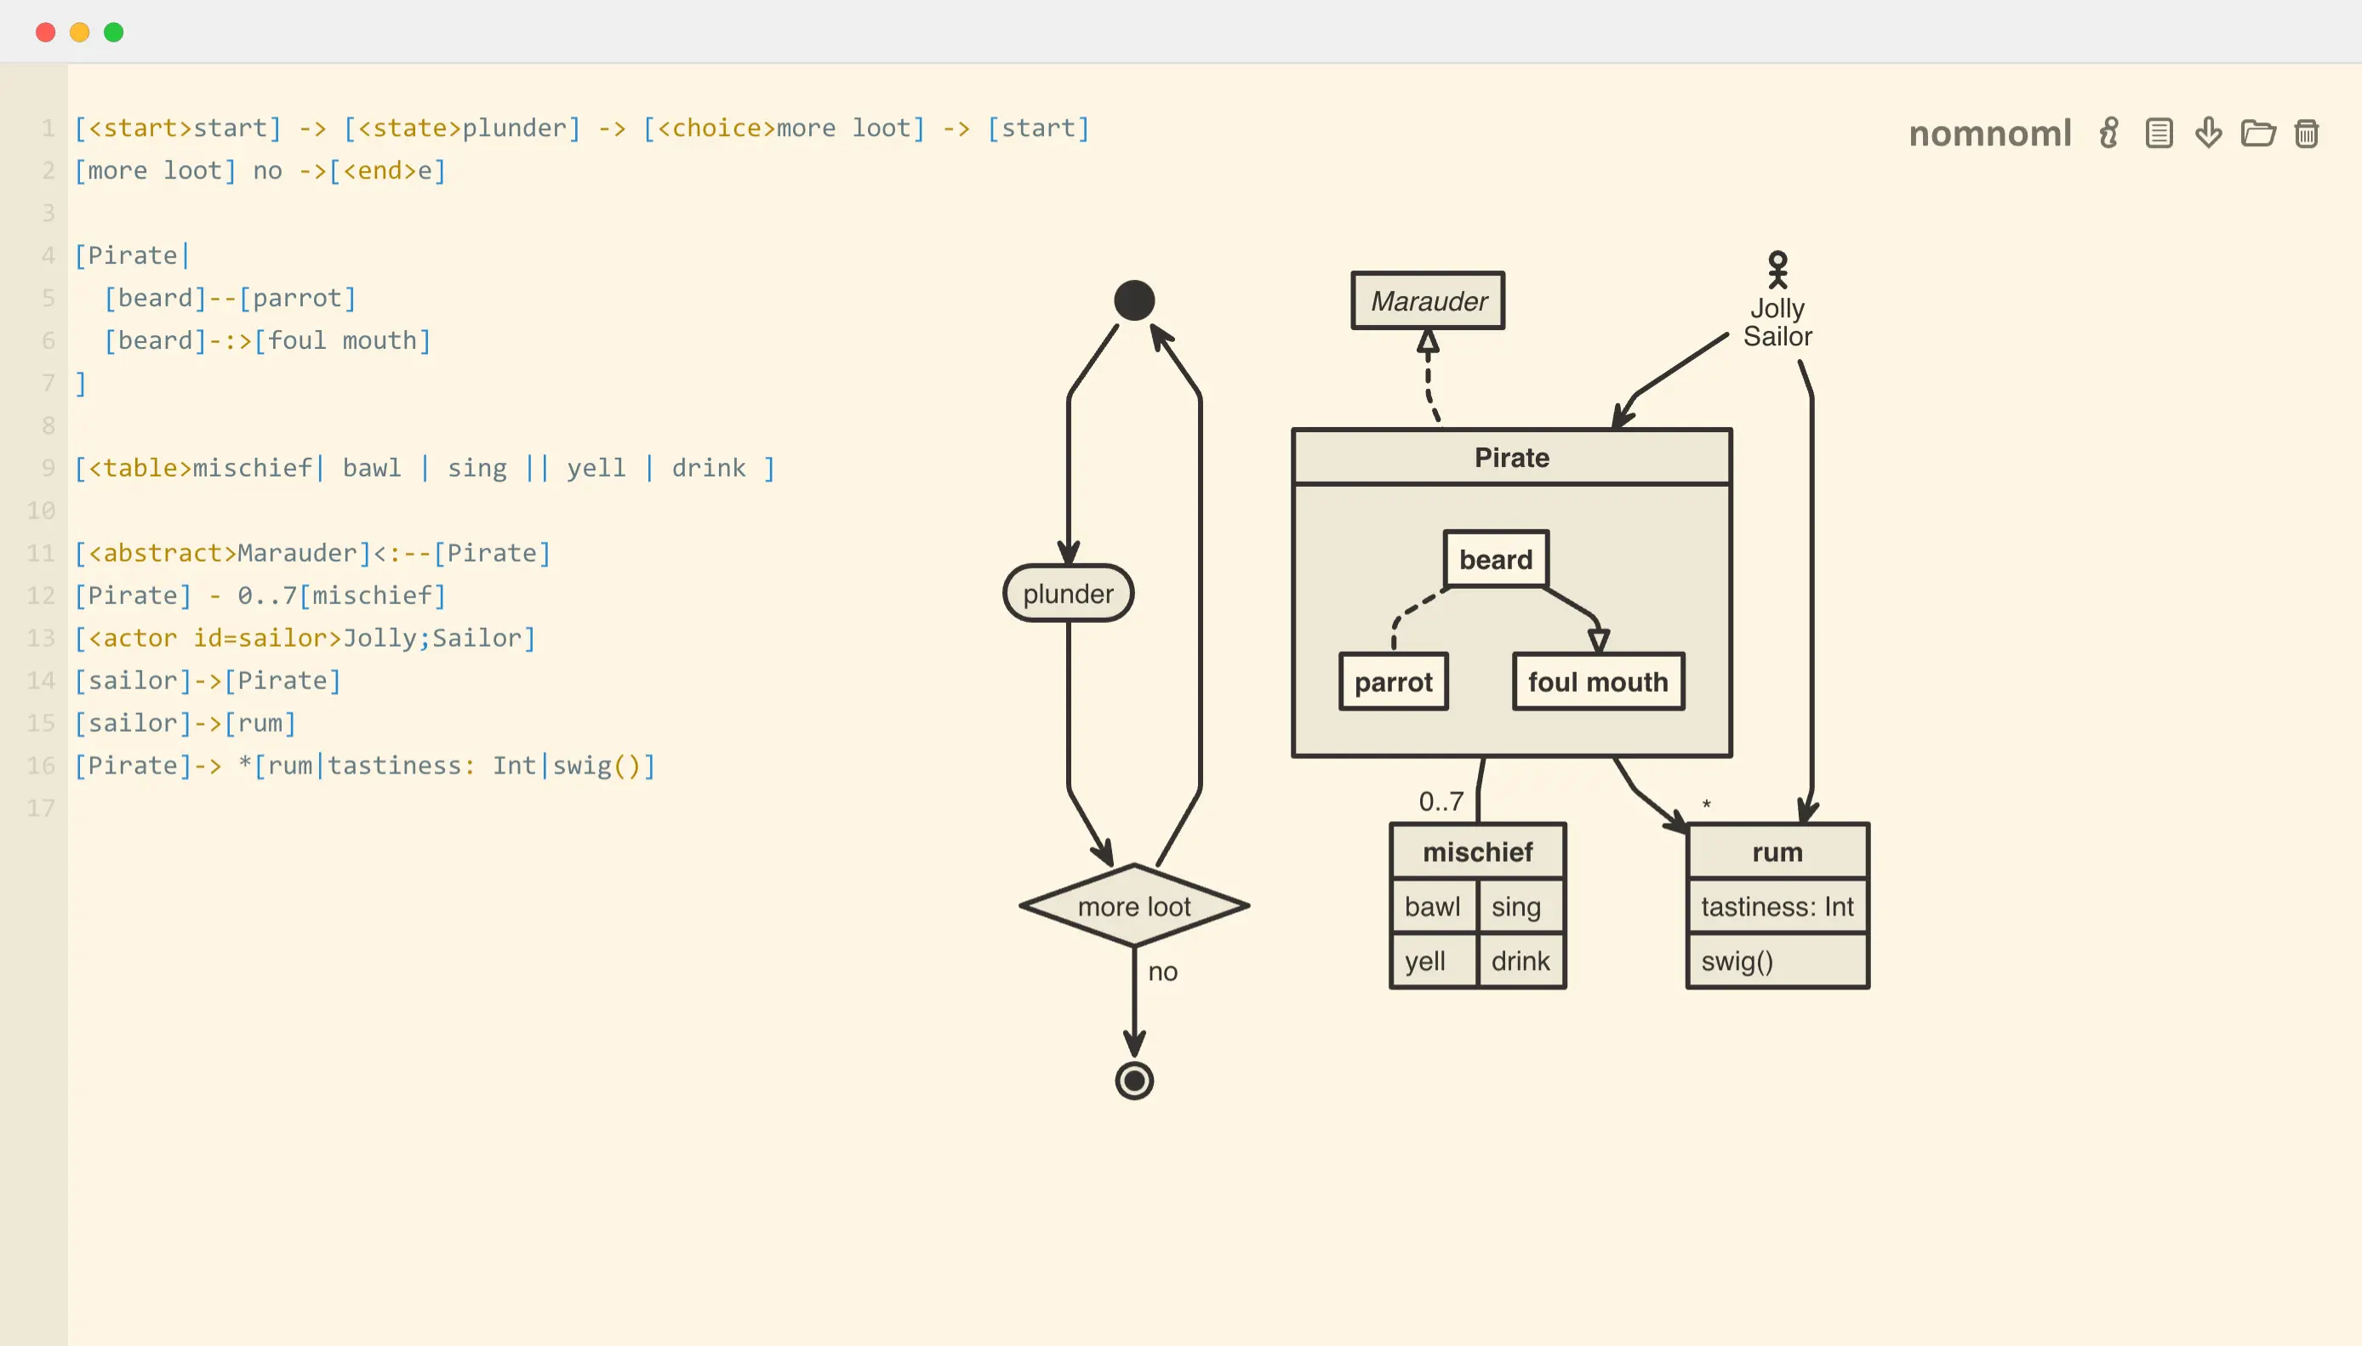Place cursor on '[rum|tastiness: Int|swig()]' line
The width and height of the screenshot is (2362, 1346).
point(455,766)
